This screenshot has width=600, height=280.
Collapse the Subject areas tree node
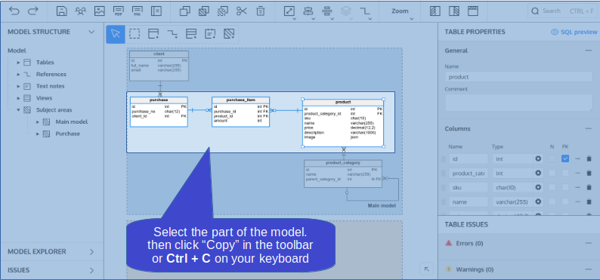pyautogui.click(x=18, y=110)
